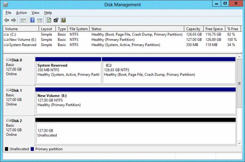Sort by the Volume column header

point(21,29)
